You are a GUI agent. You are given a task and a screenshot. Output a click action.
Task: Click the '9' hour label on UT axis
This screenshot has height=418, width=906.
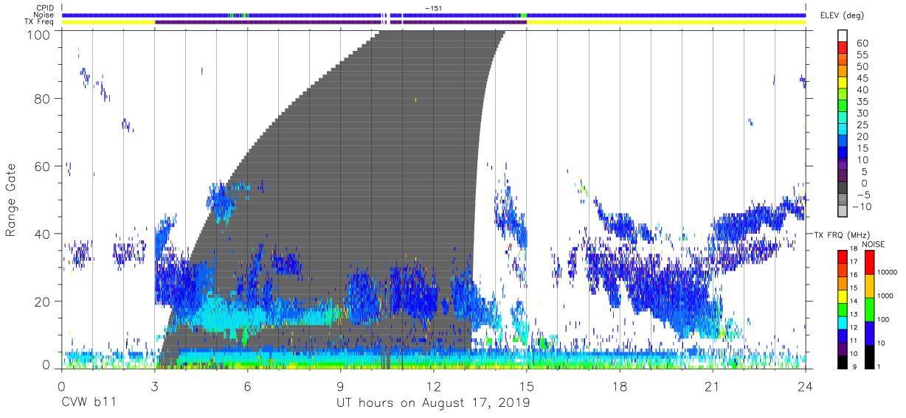(341, 386)
